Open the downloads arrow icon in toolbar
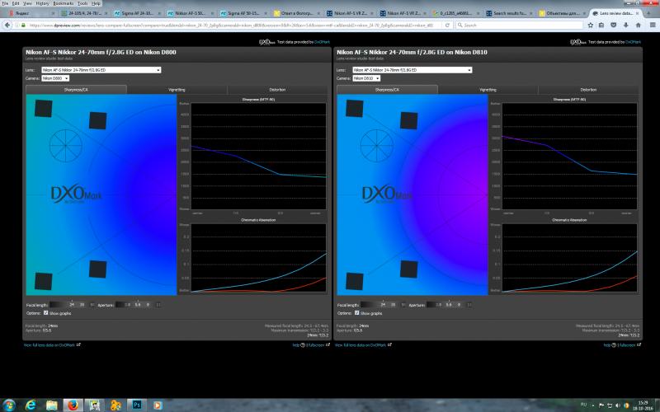660x412 pixels. coord(626,26)
